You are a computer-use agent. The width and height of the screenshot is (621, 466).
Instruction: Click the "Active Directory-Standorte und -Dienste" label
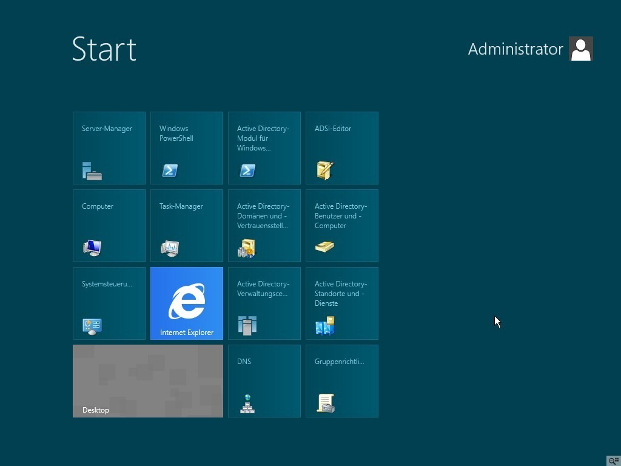(341, 294)
